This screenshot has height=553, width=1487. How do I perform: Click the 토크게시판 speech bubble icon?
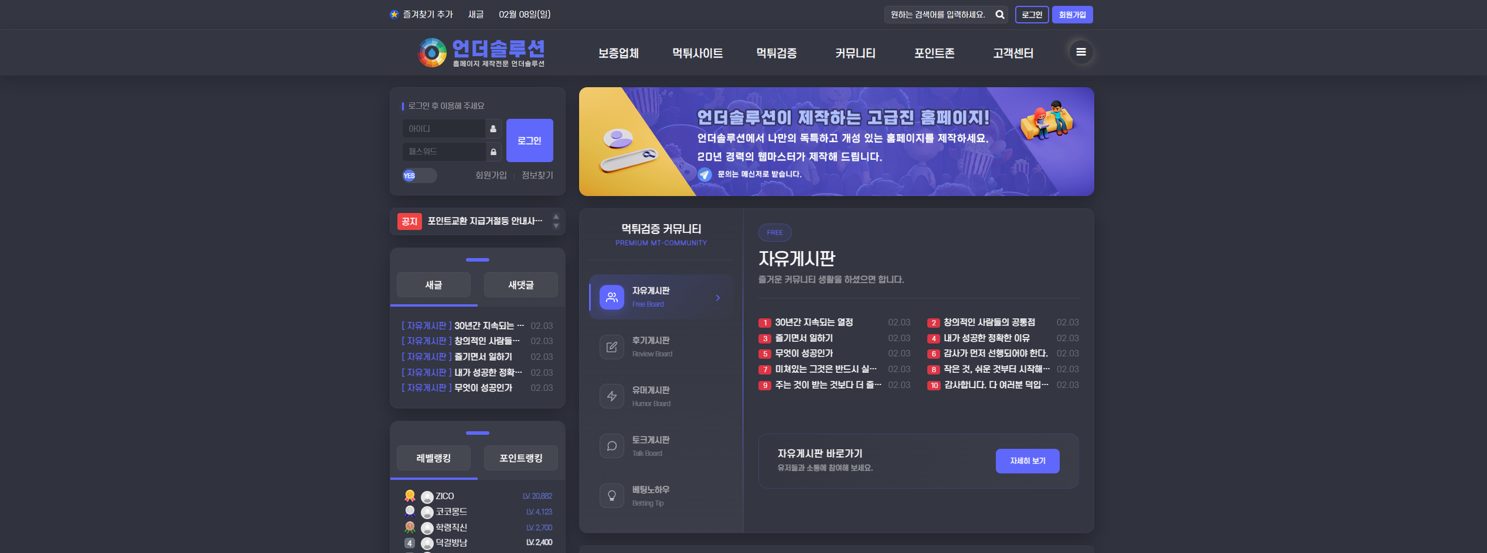click(x=611, y=446)
